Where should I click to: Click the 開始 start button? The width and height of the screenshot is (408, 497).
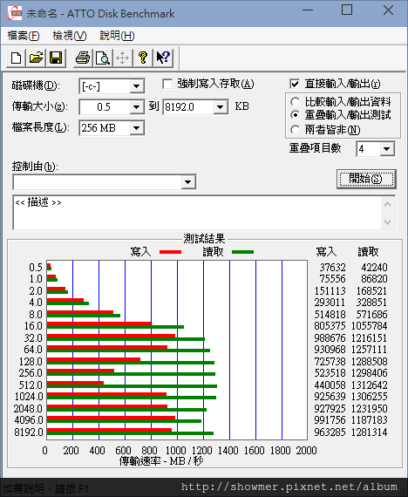366,179
